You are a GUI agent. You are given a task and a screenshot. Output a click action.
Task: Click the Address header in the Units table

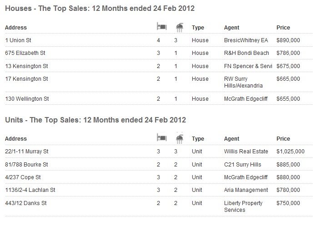[x=16, y=139]
